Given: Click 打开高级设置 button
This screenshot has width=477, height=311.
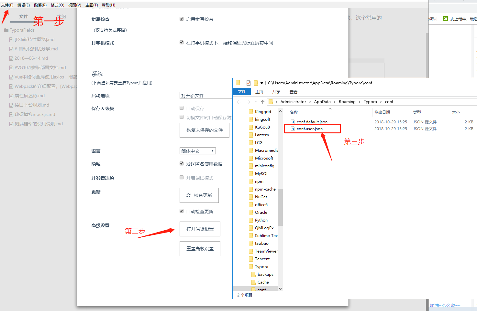Looking at the screenshot, I should coord(200,229).
